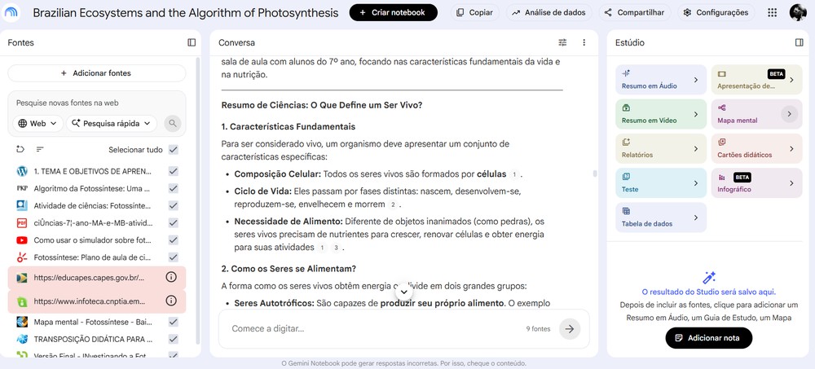Uncheck TRANSPOSIÇÃO DIDÁTICA source checkbox
The image size is (815, 369).
pyautogui.click(x=174, y=339)
